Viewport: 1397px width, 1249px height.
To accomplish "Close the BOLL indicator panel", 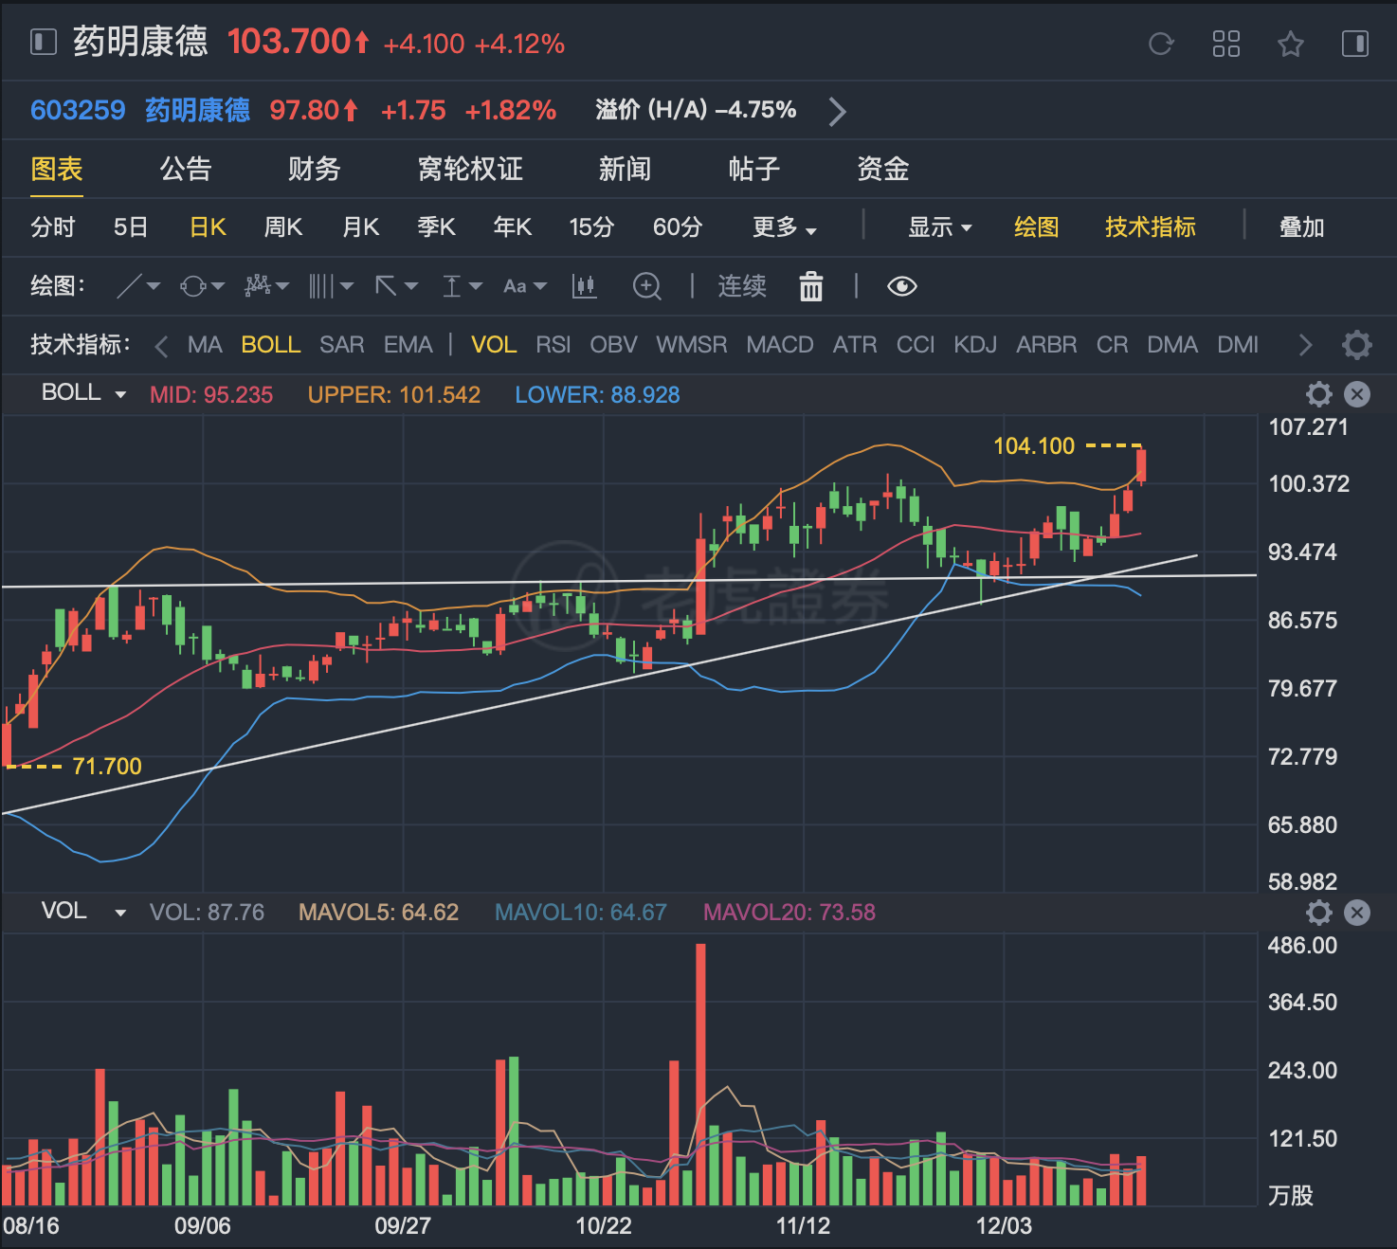I will [x=1357, y=394].
